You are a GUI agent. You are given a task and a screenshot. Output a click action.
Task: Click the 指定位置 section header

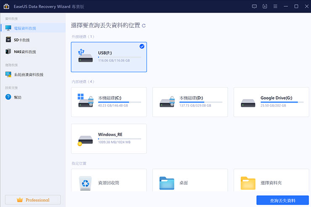(79, 163)
